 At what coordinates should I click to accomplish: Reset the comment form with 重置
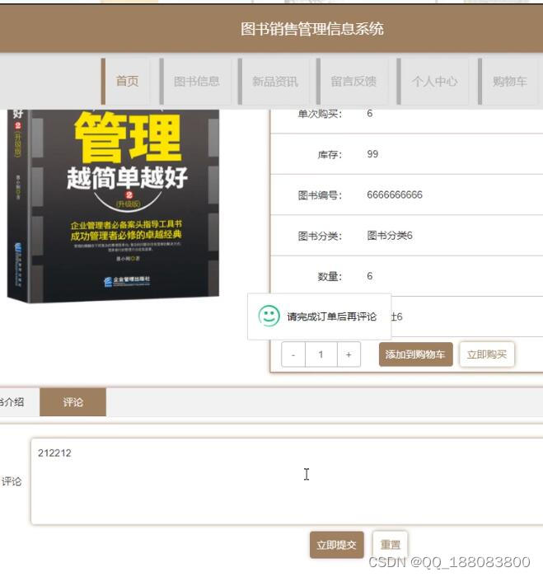click(x=390, y=545)
